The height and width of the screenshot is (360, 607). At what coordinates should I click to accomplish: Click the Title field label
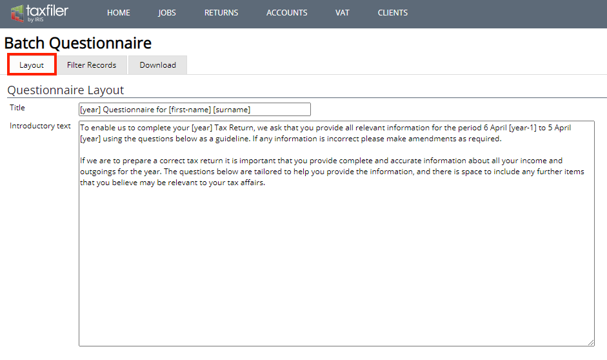pyautogui.click(x=17, y=108)
